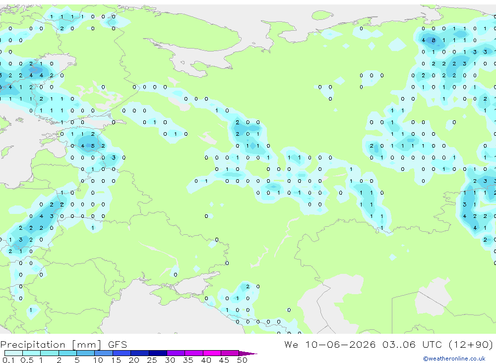Image resolution: width=496 pixels, height=363 pixels.
Task: Click the "40" legend scale label
Action: (x=206, y=360)
